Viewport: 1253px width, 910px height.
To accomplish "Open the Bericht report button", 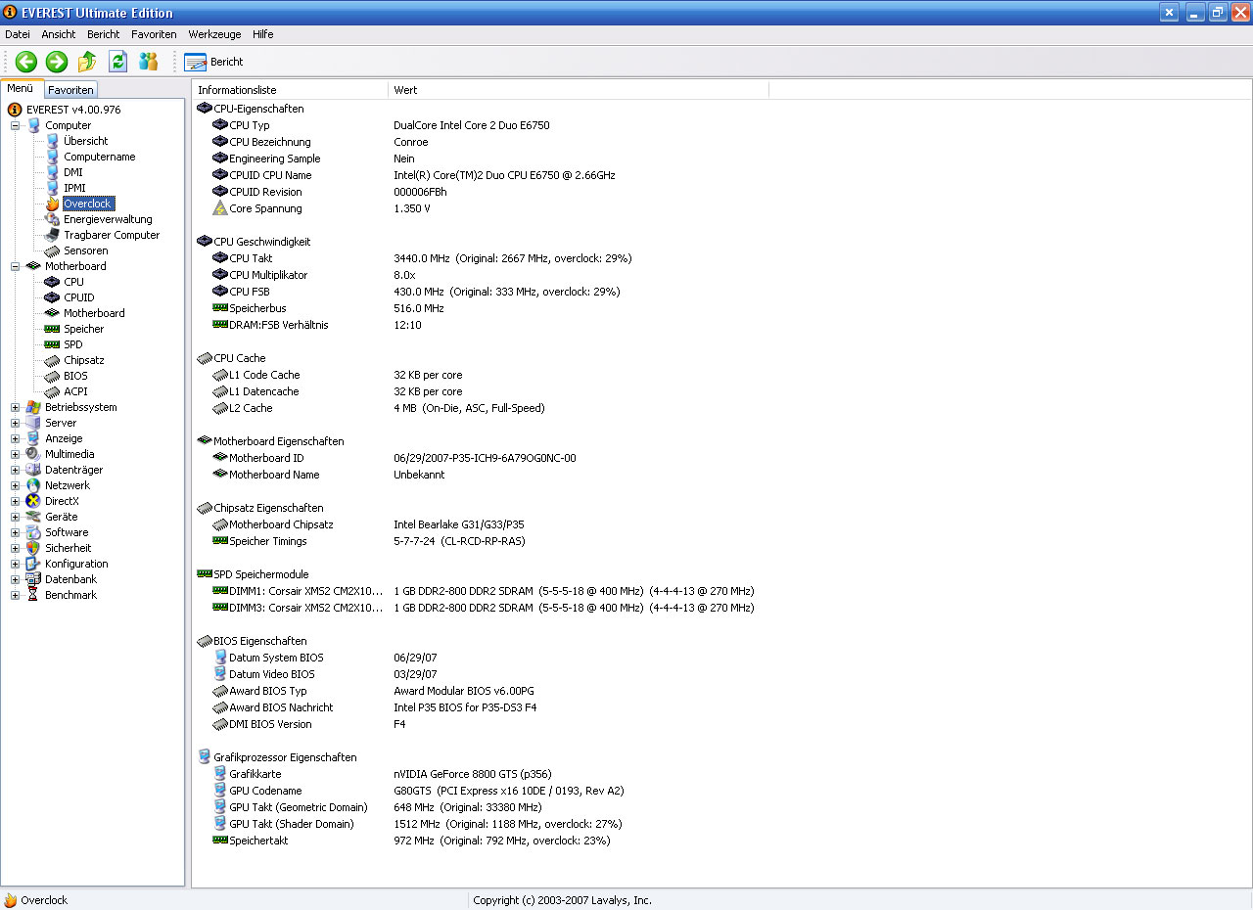I will click(213, 62).
